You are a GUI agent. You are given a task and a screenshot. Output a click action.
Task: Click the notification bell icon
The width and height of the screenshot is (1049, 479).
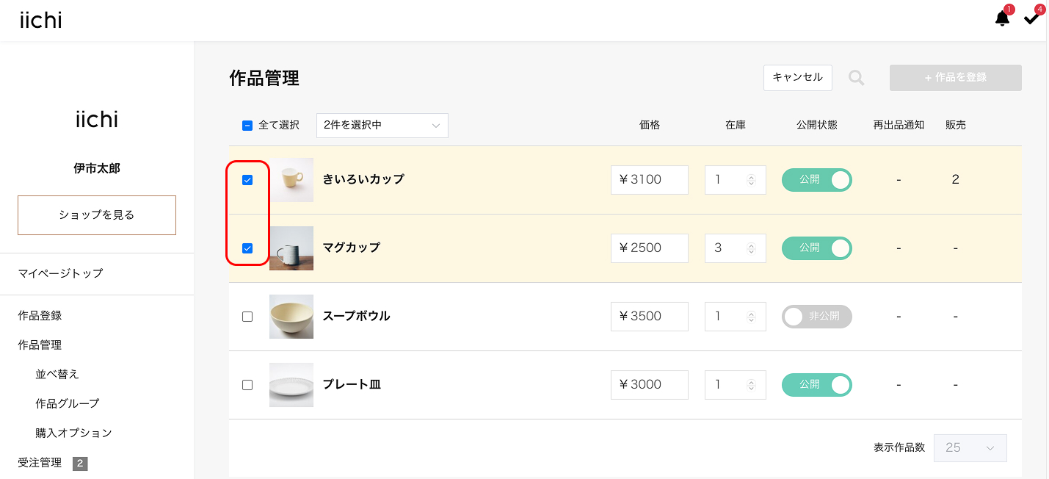[x=1002, y=19]
